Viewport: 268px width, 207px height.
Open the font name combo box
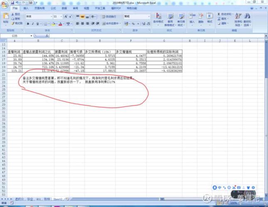[39, 17]
